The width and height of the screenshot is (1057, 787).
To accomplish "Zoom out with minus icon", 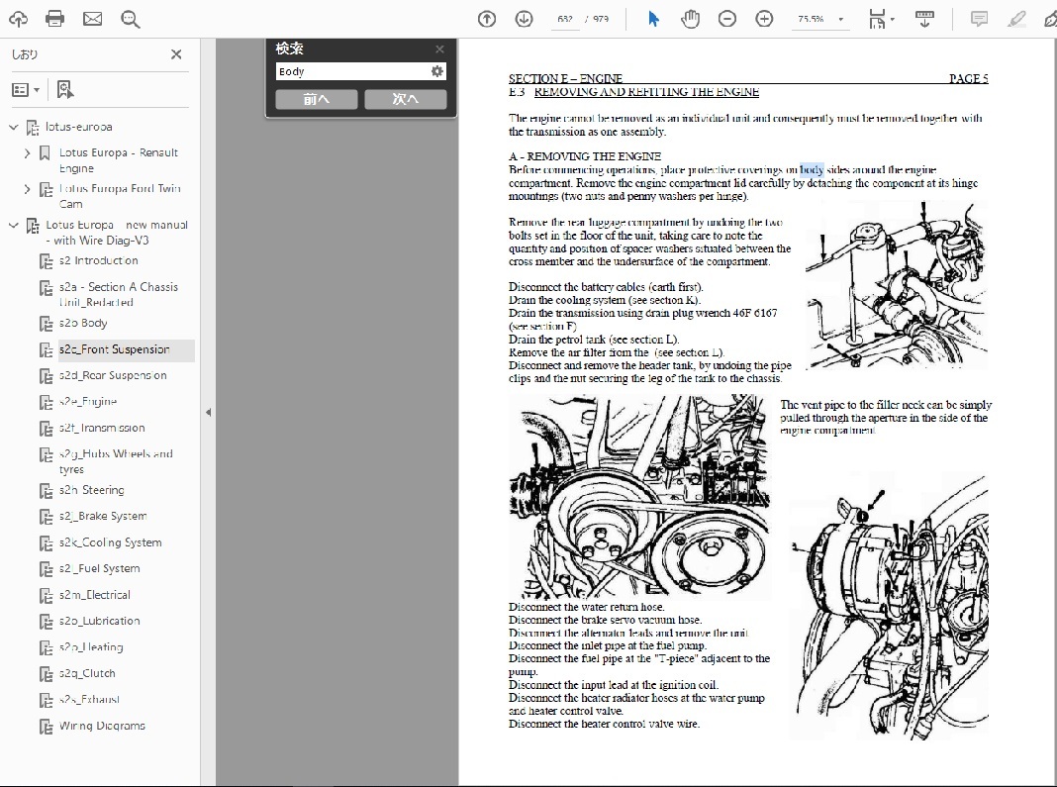I will pyautogui.click(x=727, y=19).
